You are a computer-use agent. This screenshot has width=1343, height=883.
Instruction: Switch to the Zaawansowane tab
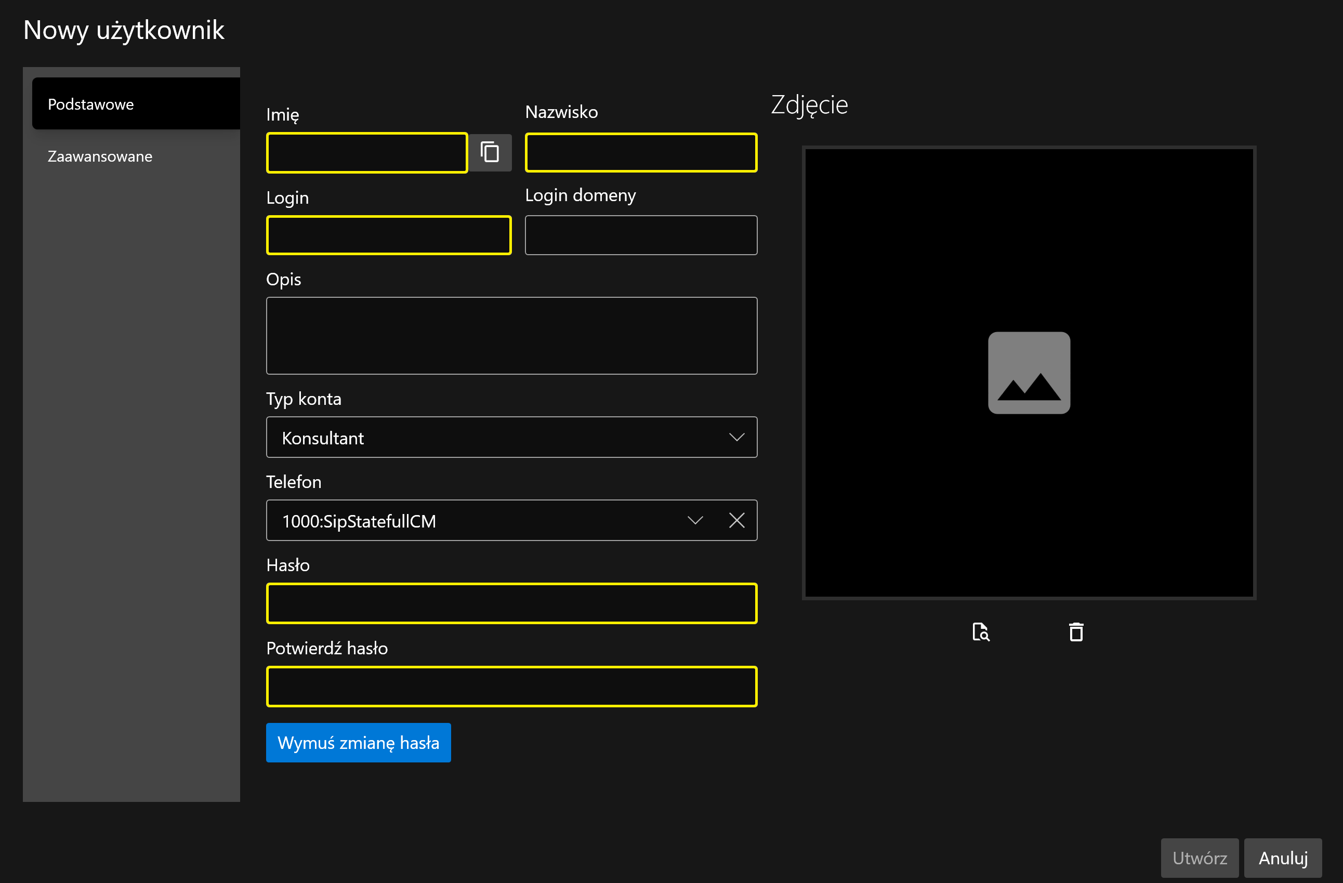pos(100,156)
